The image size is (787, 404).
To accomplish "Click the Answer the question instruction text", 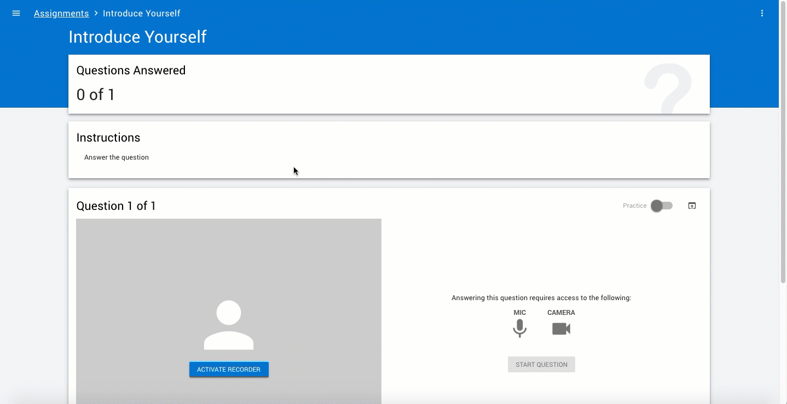I will pyautogui.click(x=117, y=157).
